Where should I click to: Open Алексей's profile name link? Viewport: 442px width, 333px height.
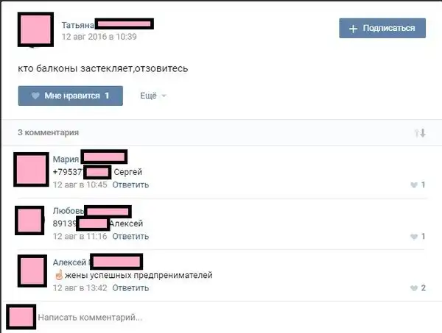69,262
